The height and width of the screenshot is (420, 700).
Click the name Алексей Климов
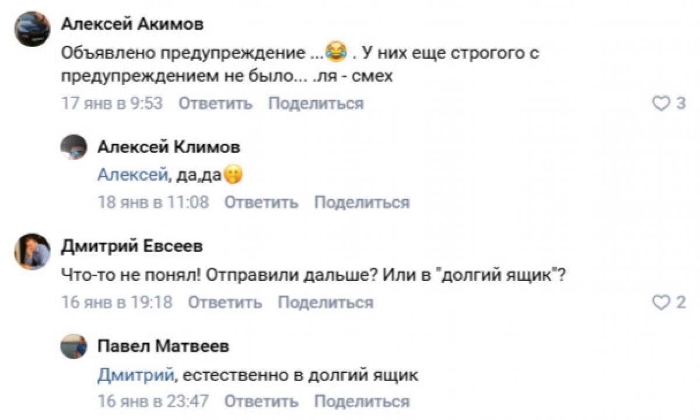[x=169, y=147]
